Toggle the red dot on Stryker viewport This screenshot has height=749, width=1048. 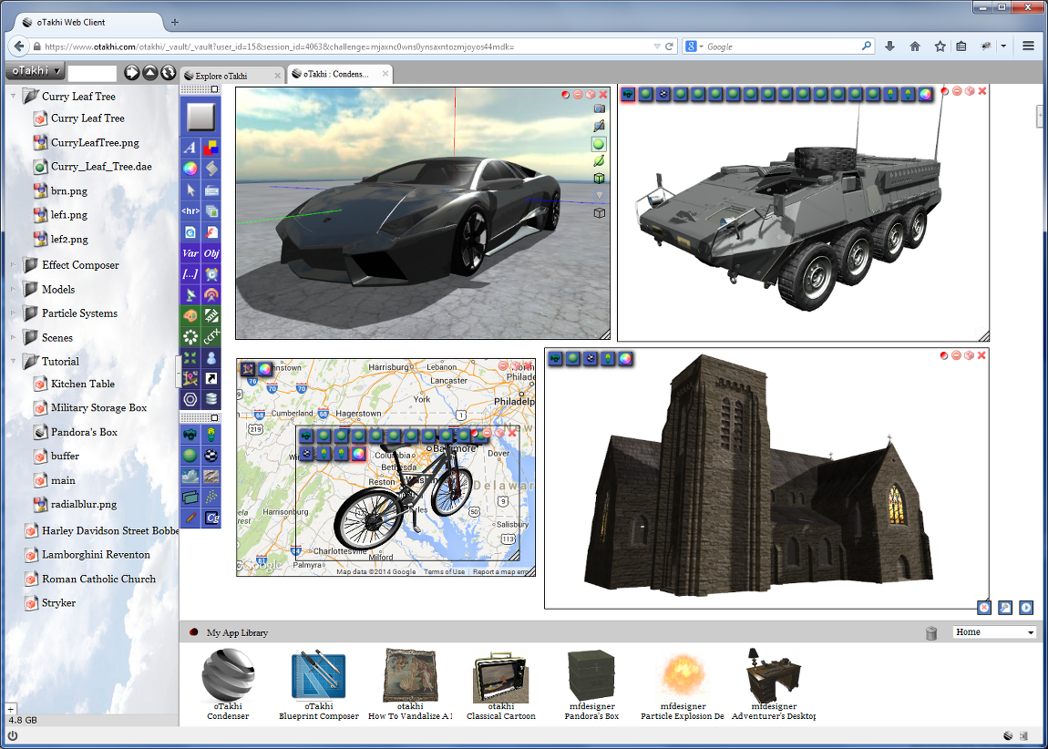944,91
